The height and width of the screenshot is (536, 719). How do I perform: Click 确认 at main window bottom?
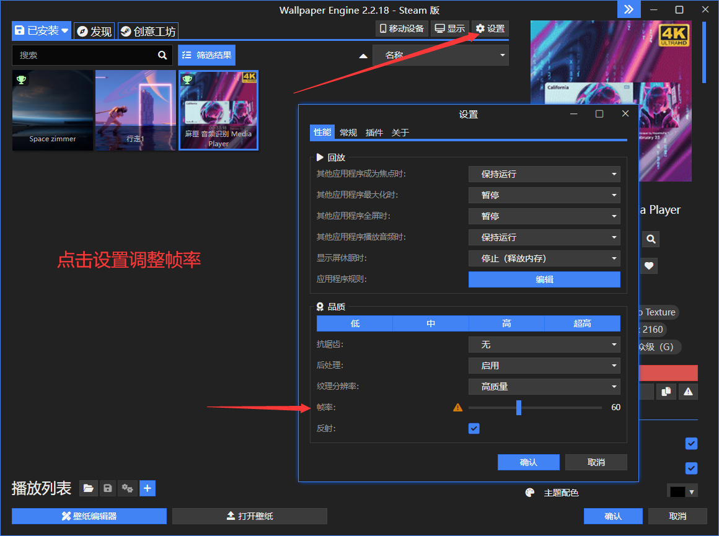(613, 516)
